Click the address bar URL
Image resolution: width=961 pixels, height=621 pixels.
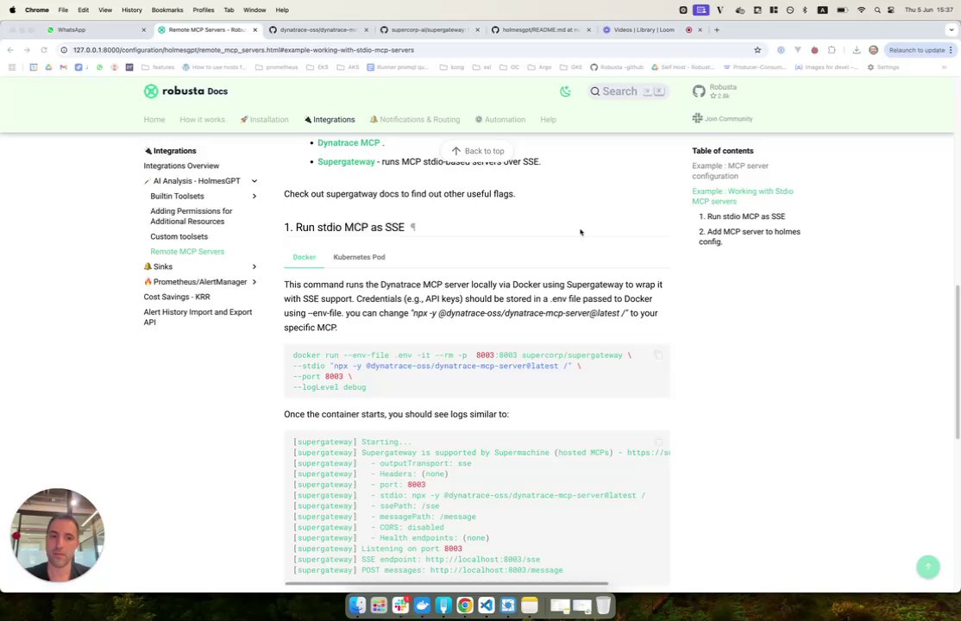pyautogui.click(x=243, y=50)
